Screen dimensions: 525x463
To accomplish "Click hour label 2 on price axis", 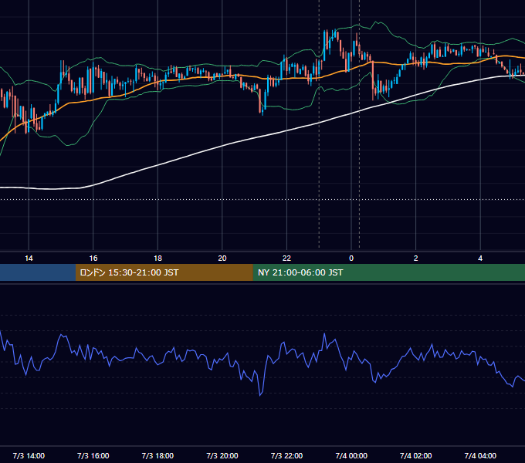I will tap(416, 259).
